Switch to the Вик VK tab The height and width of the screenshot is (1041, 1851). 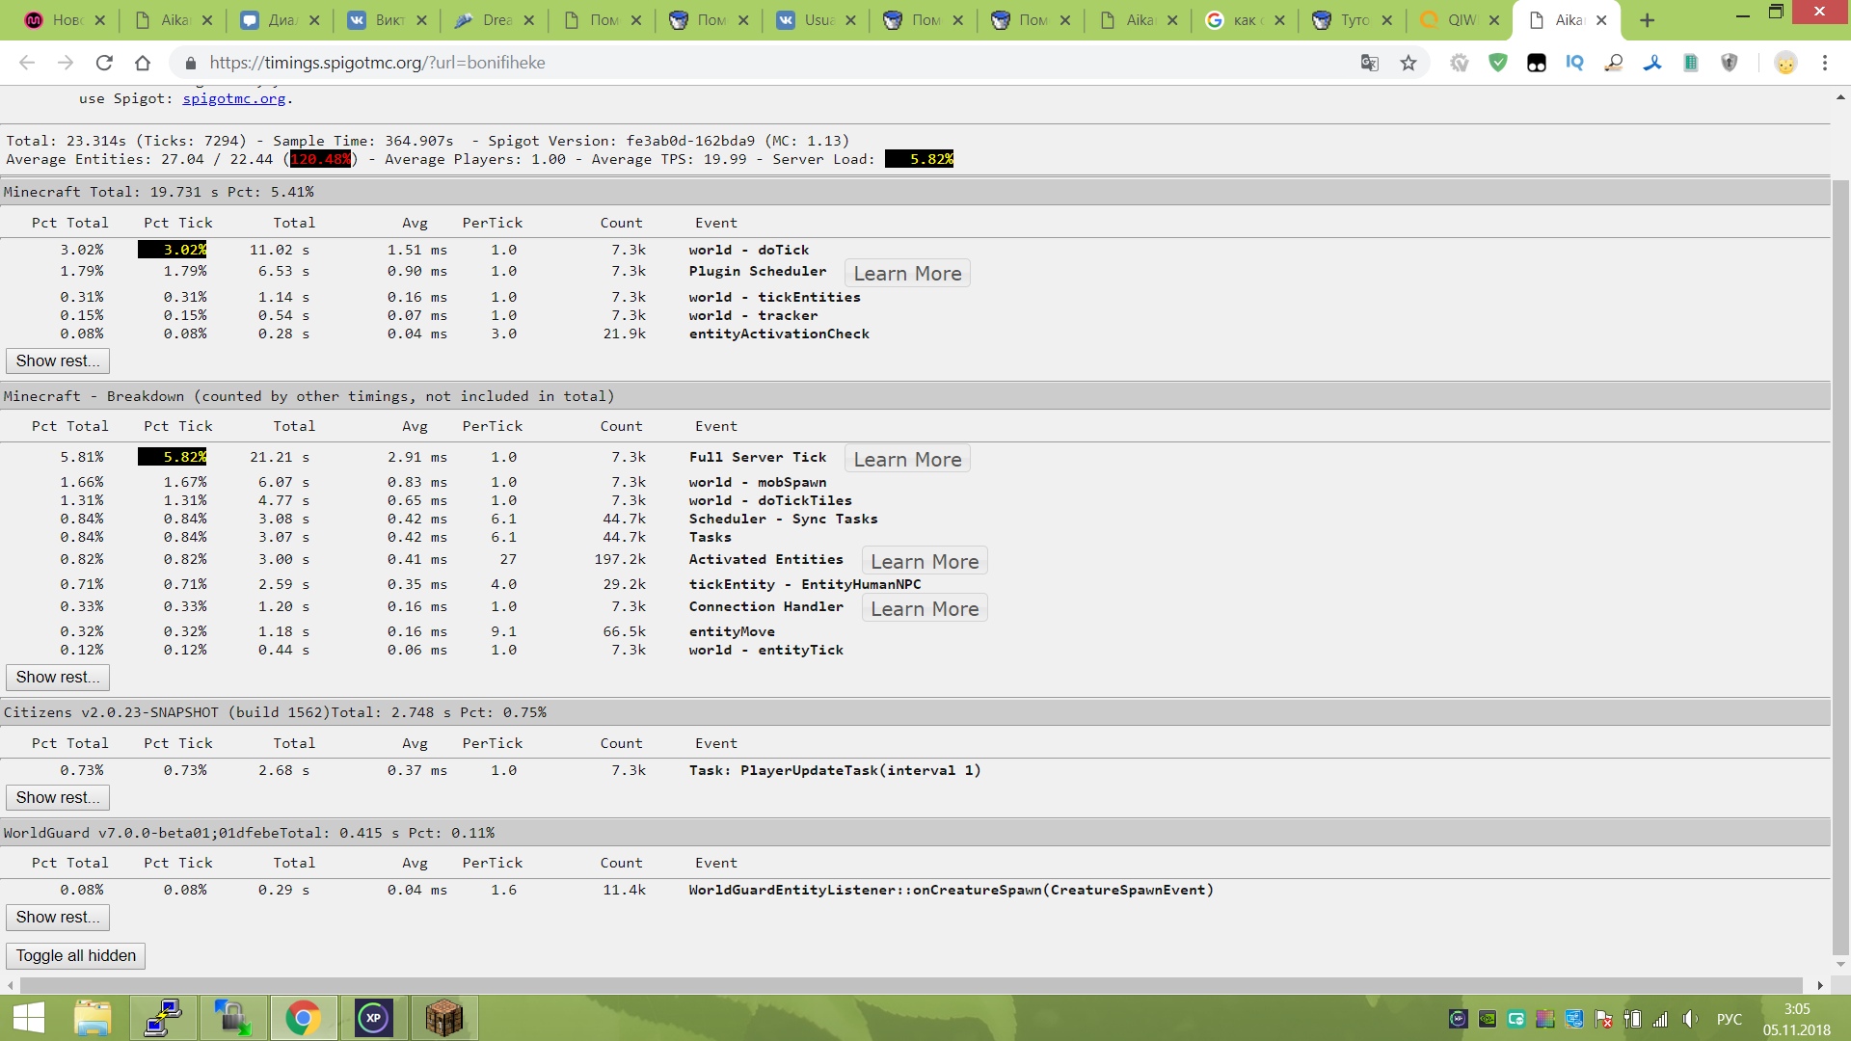(386, 20)
